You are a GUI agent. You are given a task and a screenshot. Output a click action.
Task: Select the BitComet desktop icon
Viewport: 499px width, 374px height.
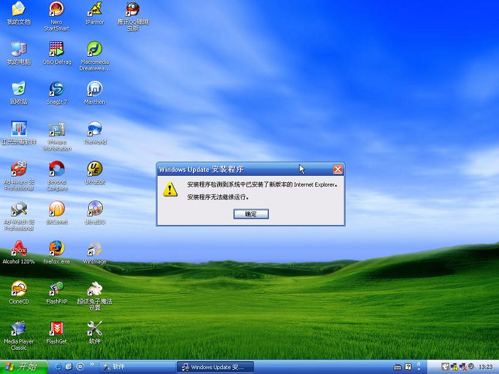pos(57,213)
